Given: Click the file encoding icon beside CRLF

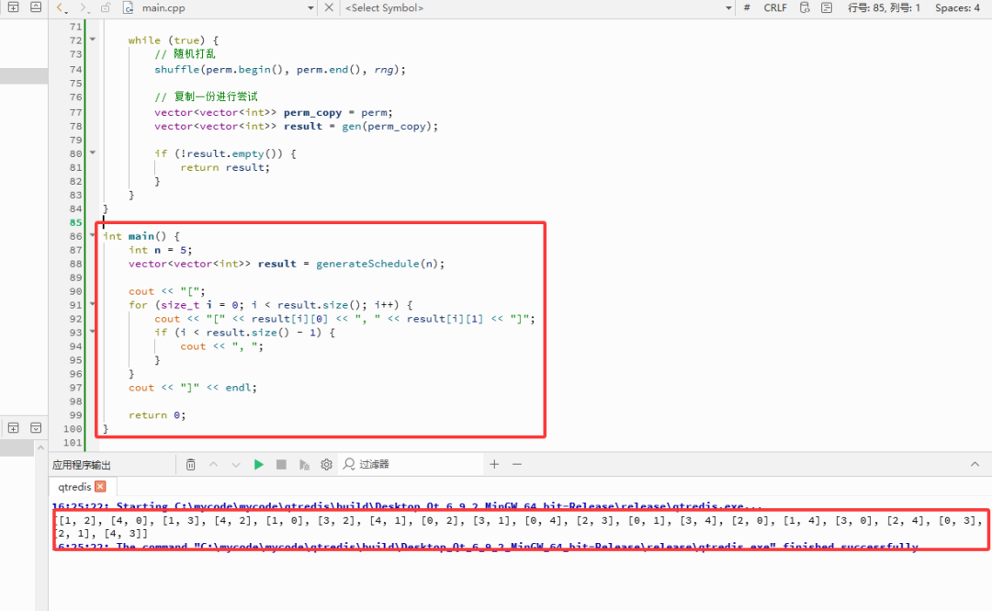Looking at the screenshot, I should coord(805,7).
